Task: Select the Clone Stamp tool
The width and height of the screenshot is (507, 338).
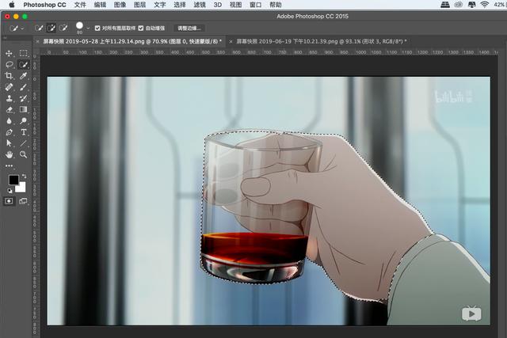Action: coord(9,98)
